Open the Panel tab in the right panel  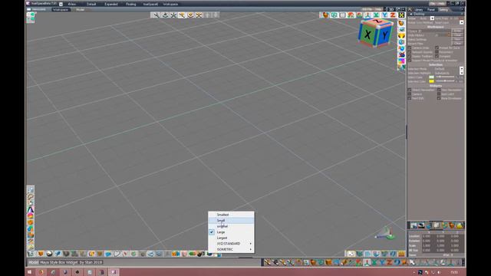coord(431,10)
